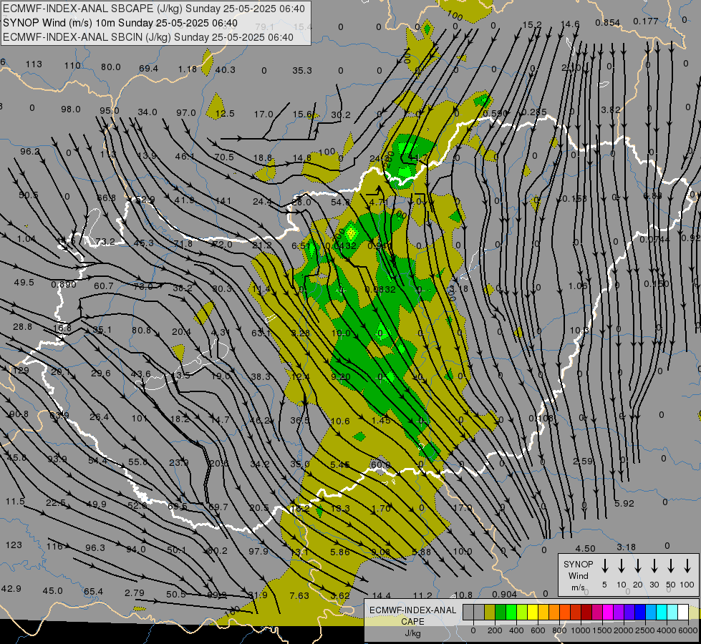The width and height of the screenshot is (701, 644).
Task: Click the SYNOP Wind 10m title line
Action: [x=120, y=23]
